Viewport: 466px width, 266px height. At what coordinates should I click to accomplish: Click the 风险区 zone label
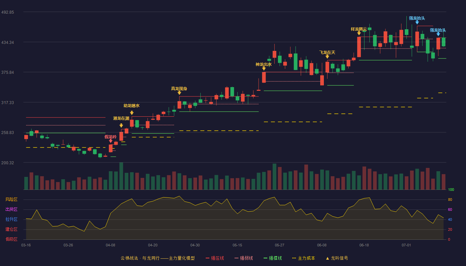pyautogui.click(x=12, y=199)
